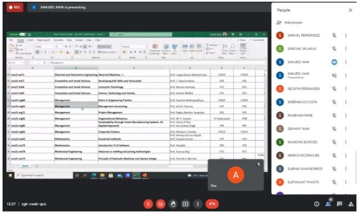Open more actions for SIDHANT NAIK
Viewport: 359px width, 214px height.
pyautogui.click(x=346, y=129)
